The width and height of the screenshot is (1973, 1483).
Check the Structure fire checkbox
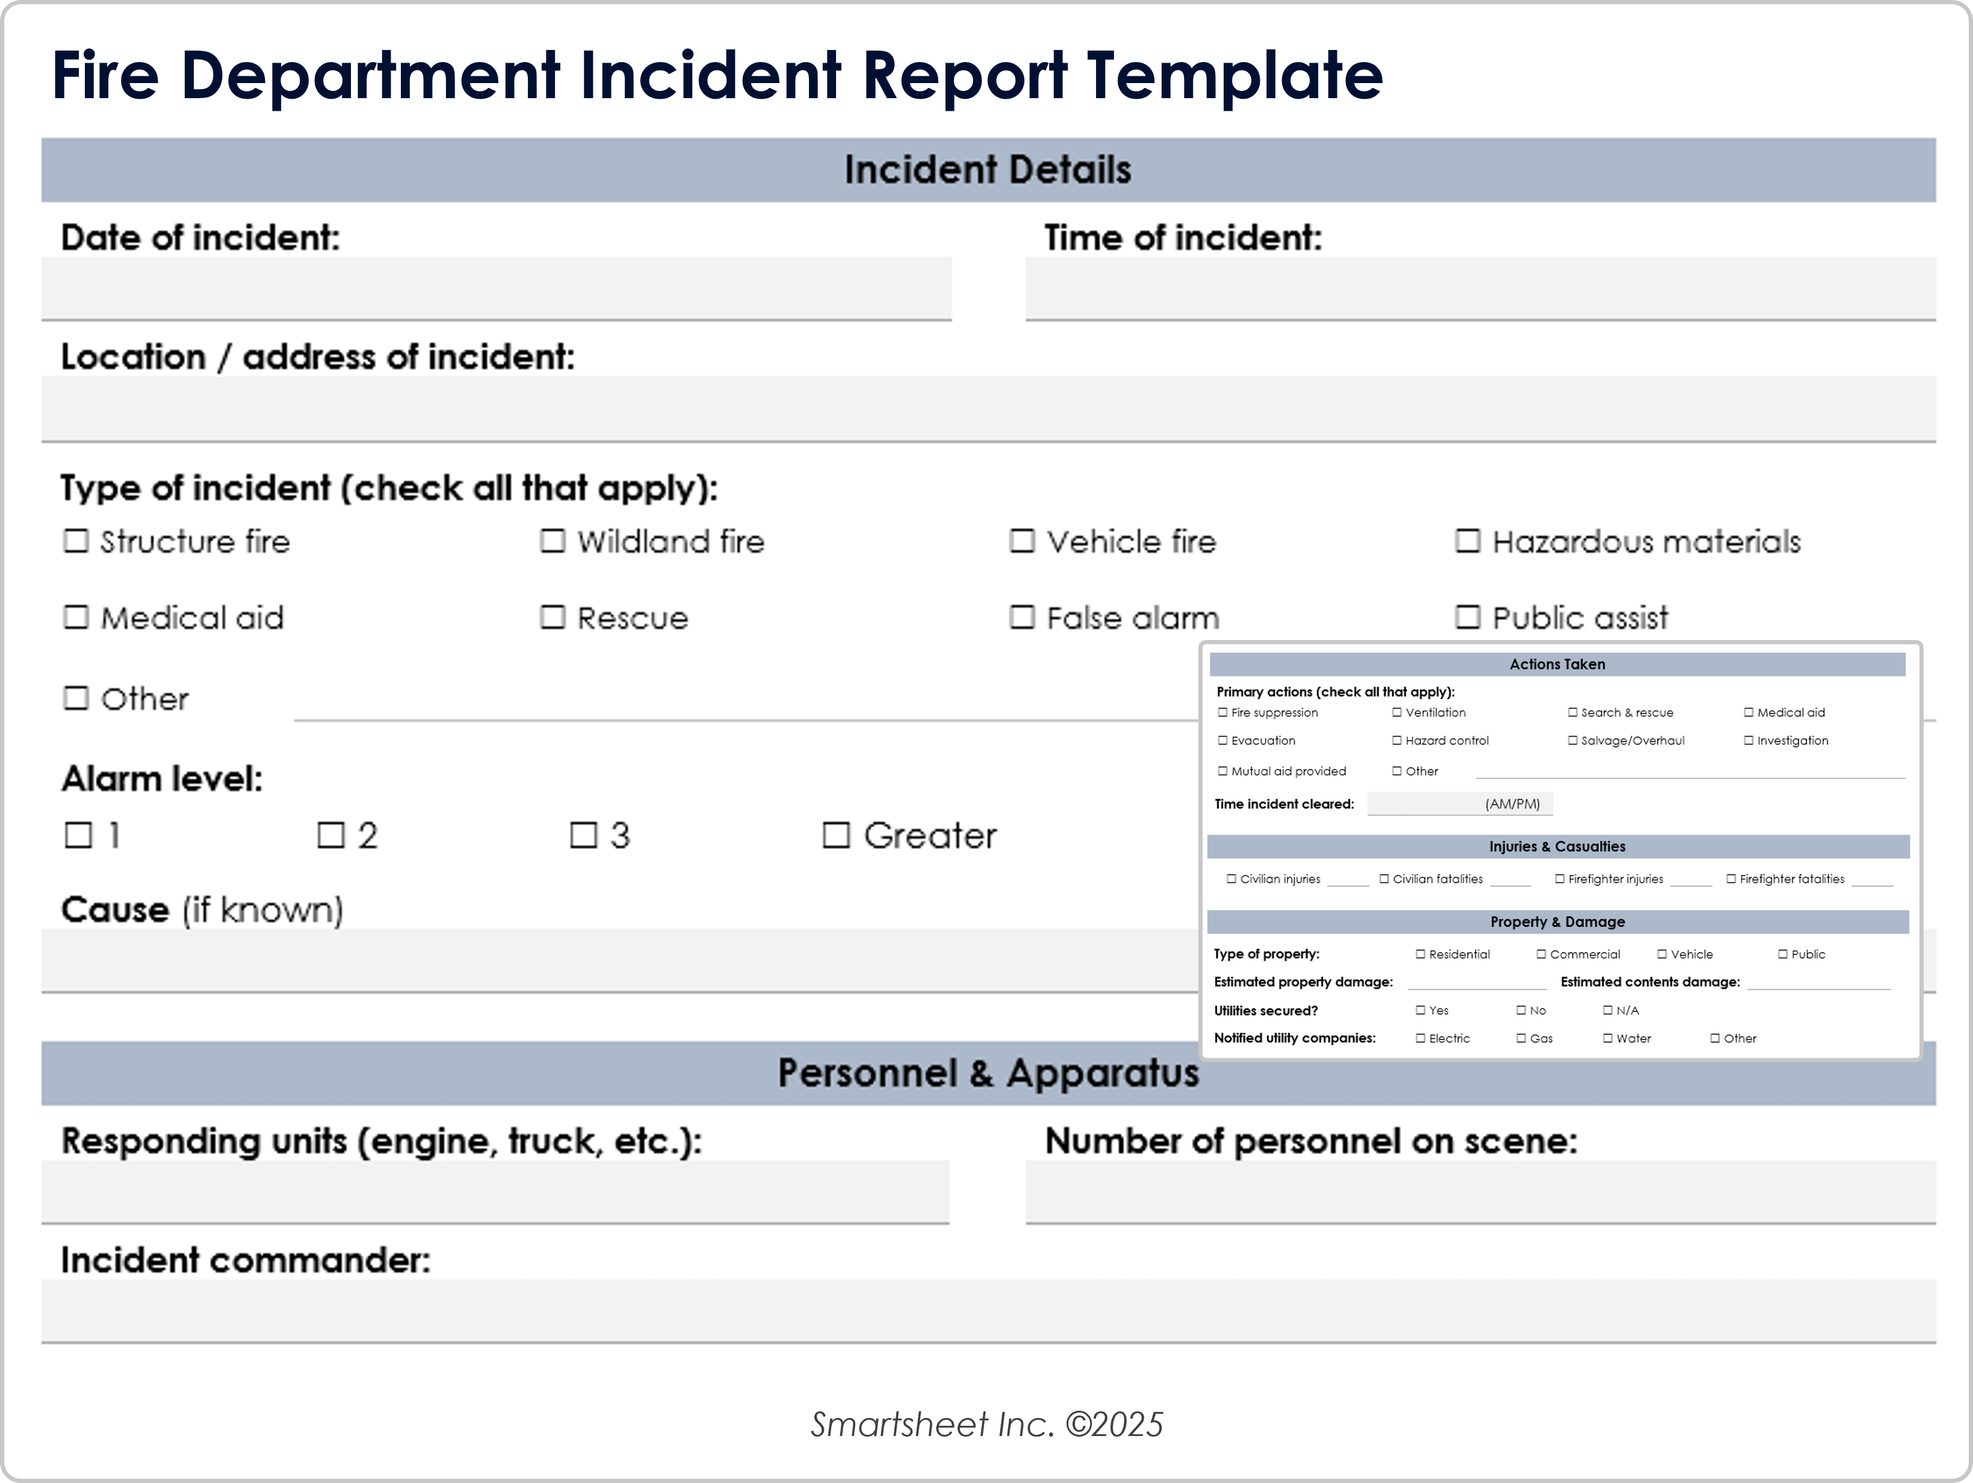[76, 541]
